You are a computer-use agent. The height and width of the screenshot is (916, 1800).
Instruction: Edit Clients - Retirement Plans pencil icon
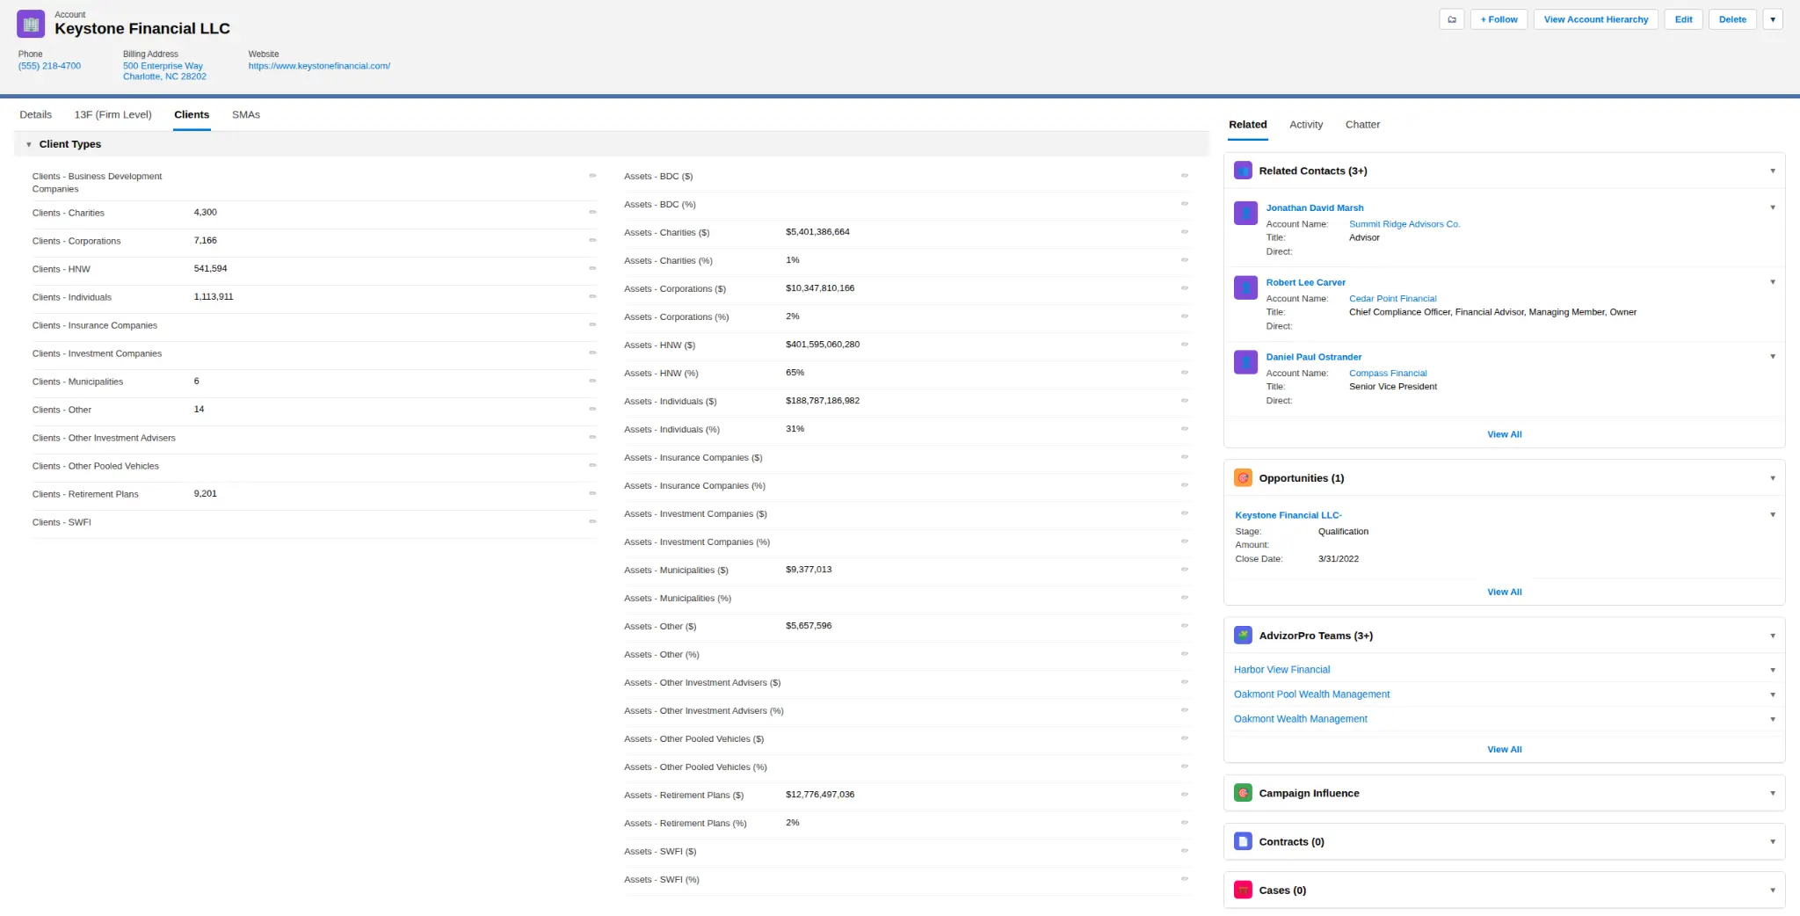tap(592, 493)
